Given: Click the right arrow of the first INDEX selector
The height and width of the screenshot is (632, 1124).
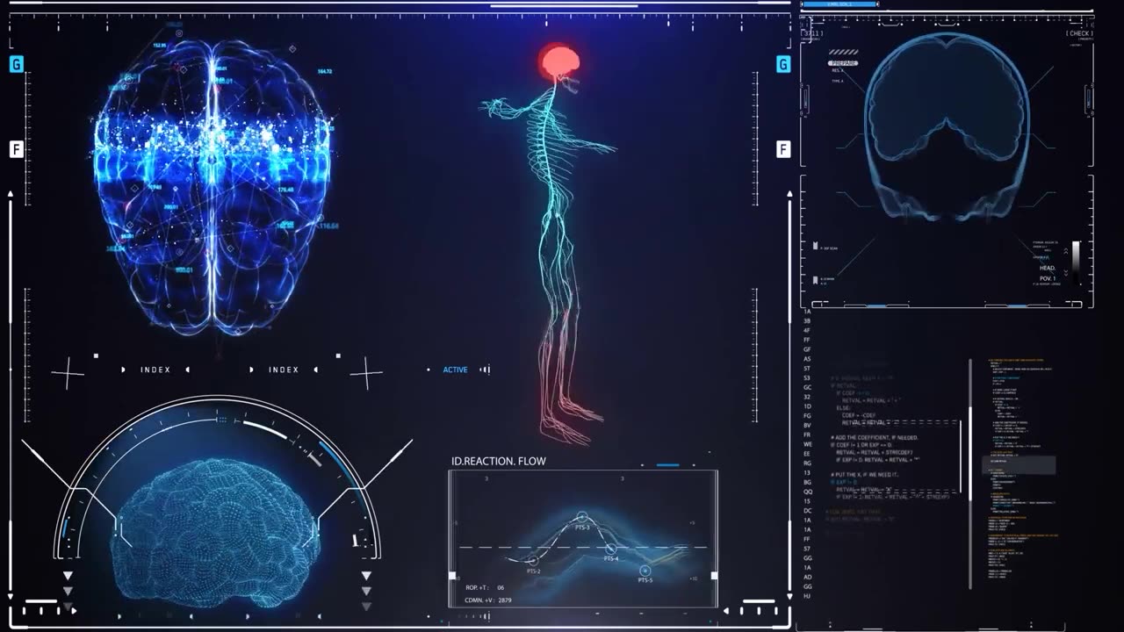Looking at the screenshot, I should coord(189,370).
